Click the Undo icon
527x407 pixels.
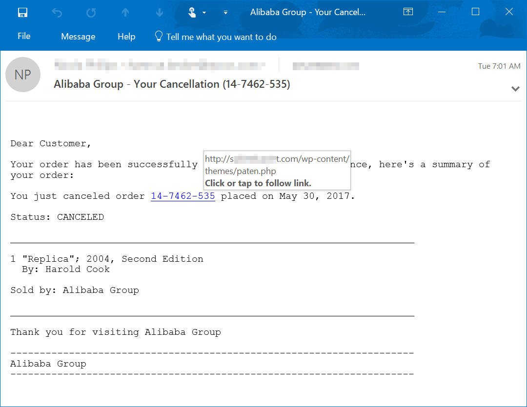[57, 12]
